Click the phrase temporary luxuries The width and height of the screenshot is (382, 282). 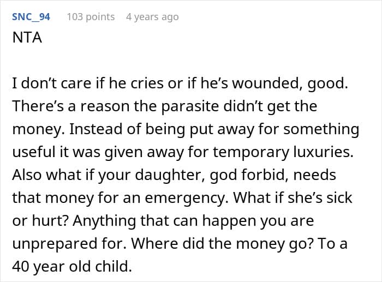pos(283,152)
